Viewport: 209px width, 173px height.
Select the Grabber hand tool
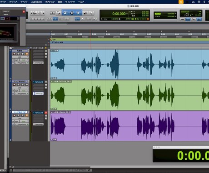pyautogui.click(x=78, y=13)
